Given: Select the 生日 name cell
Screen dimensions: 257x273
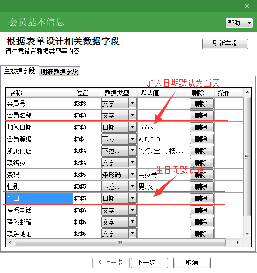Looking at the screenshot, I should (39, 198).
